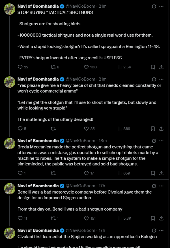Open Navi of Boomhandia profile name on Benelli tweet

pyautogui.click(x=38, y=186)
